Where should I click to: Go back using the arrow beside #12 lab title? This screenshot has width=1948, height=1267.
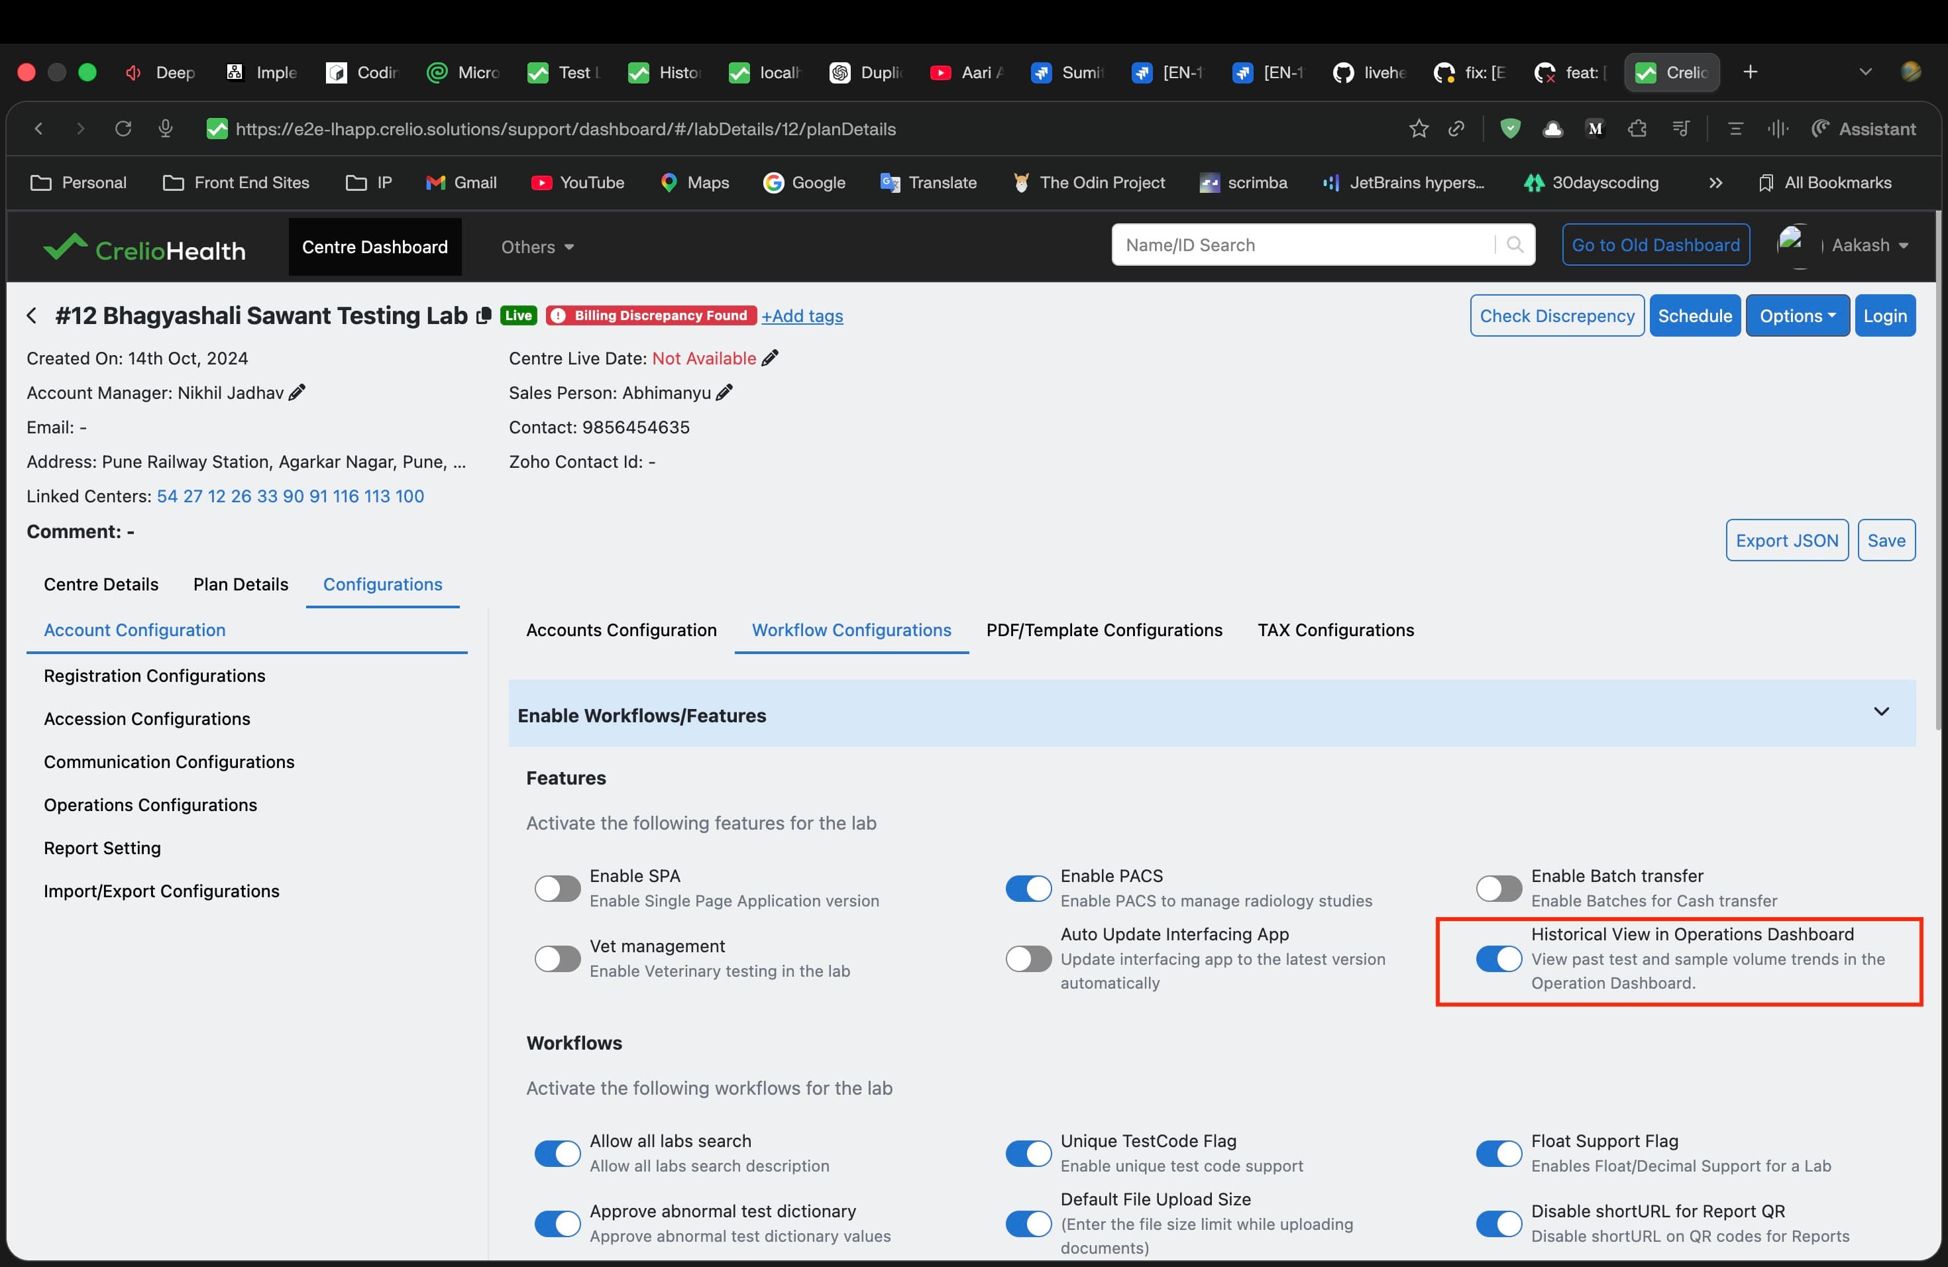(x=32, y=315)
